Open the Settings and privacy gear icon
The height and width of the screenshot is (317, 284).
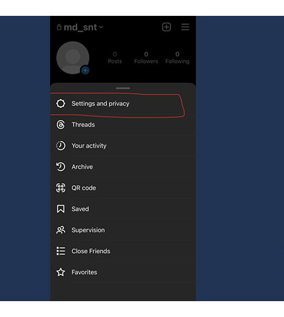(61, 103)
